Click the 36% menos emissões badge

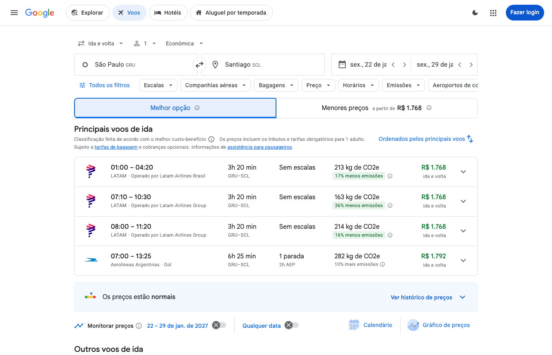pos(359,206)
